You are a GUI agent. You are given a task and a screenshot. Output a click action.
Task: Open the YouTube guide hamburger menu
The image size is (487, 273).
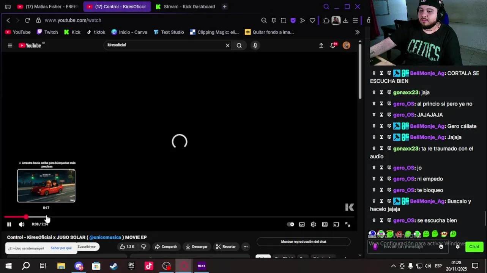tap(10, 45)
